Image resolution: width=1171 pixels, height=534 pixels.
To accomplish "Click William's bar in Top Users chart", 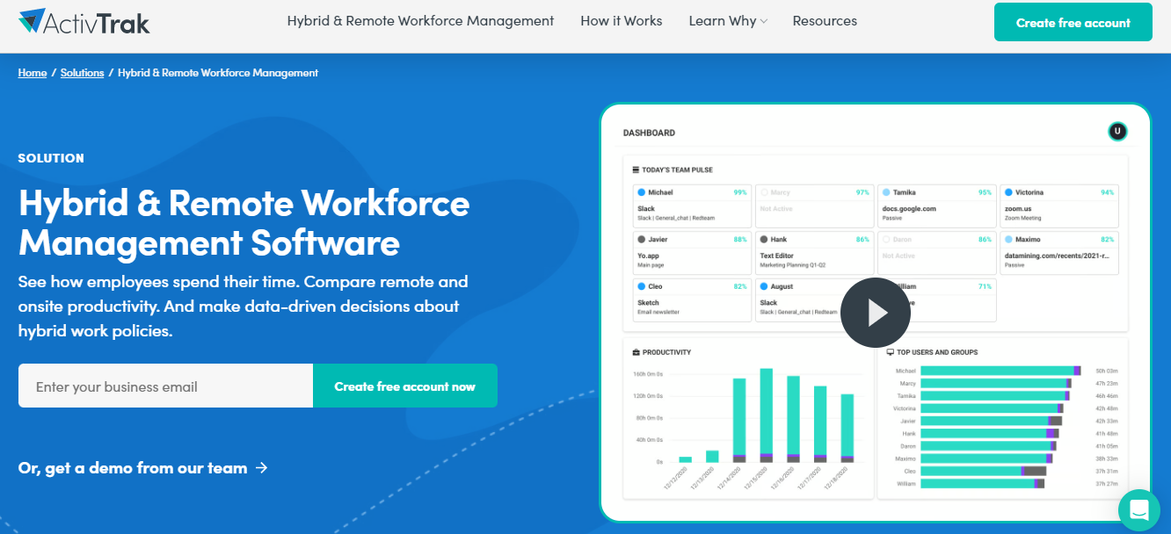I will (982, 483).
